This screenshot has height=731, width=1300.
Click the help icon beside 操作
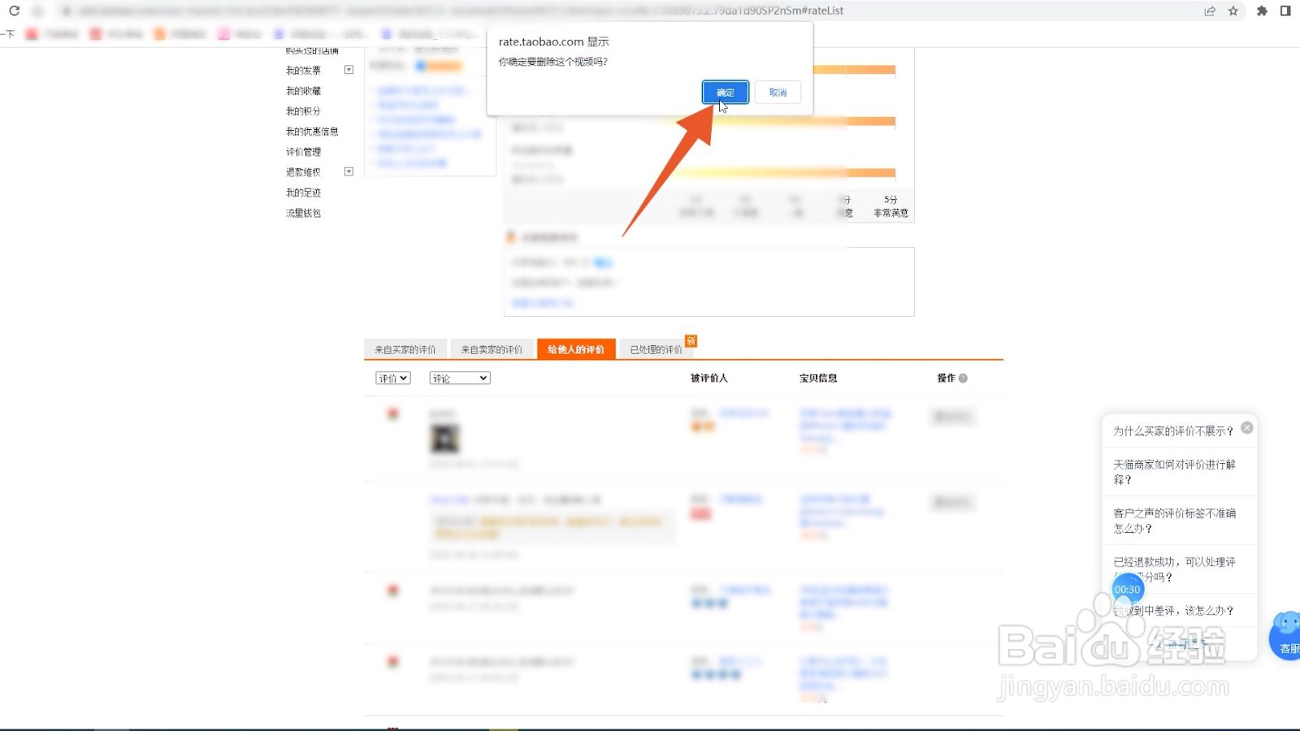[963, 378]
